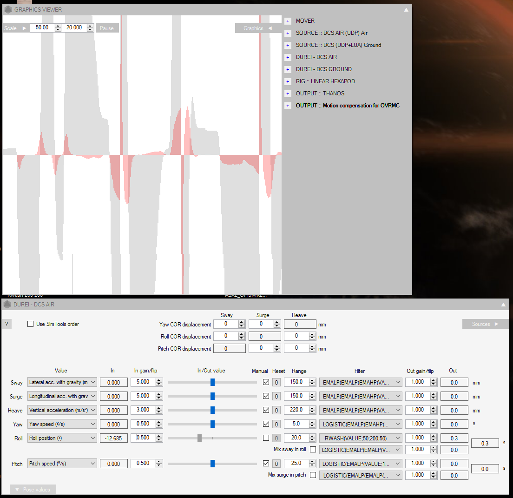This screenshot has height=498, width=513.
Task: Enable Mix sway in roll checkbox
Action: pyautogui.click(x=313, y=449)
